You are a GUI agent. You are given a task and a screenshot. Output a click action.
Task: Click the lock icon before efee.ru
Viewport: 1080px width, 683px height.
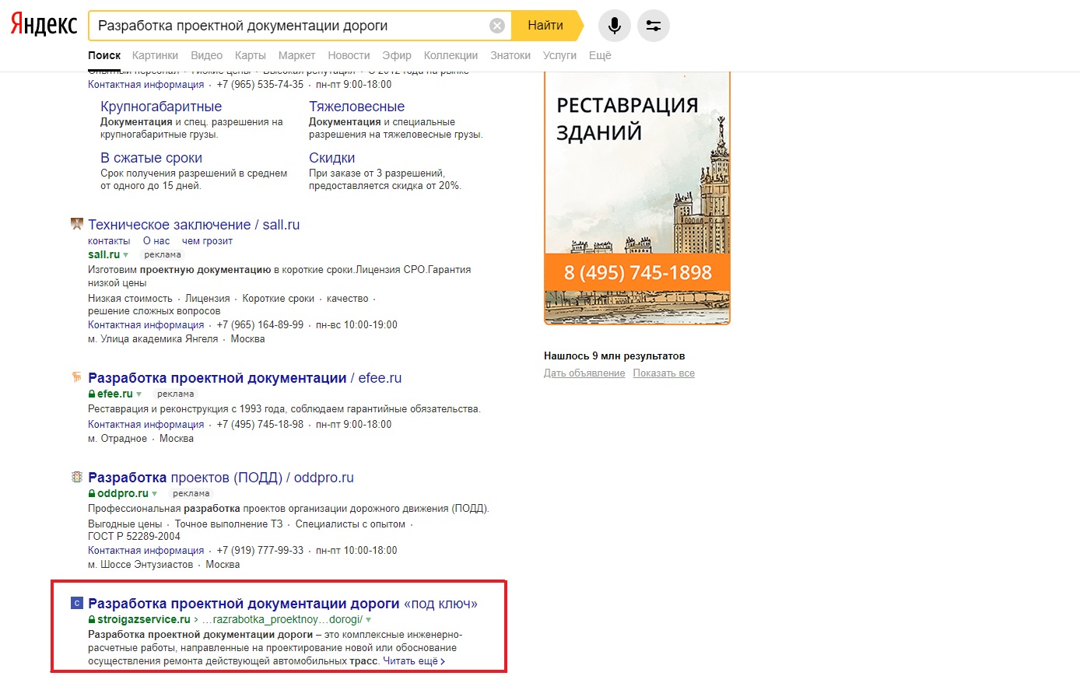pos(93,394)
